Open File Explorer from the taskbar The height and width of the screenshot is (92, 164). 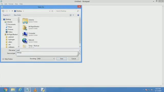tap(13, 90)
